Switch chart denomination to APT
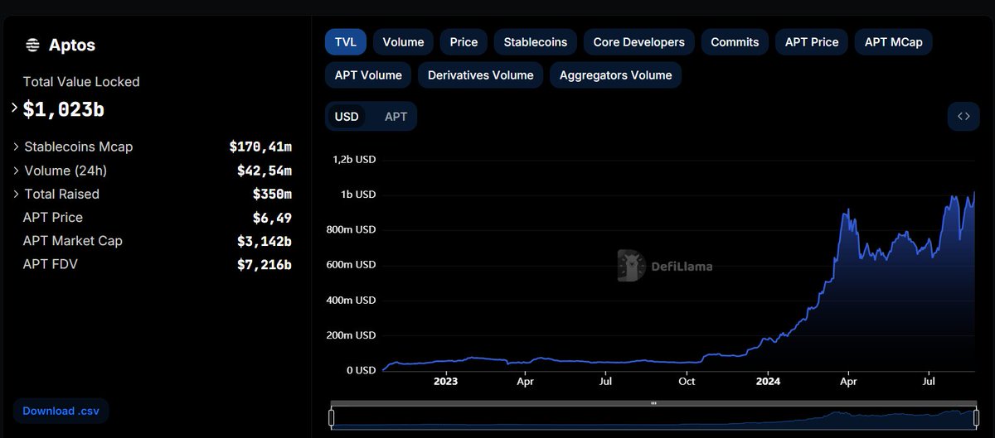 [x=396, y=117]
